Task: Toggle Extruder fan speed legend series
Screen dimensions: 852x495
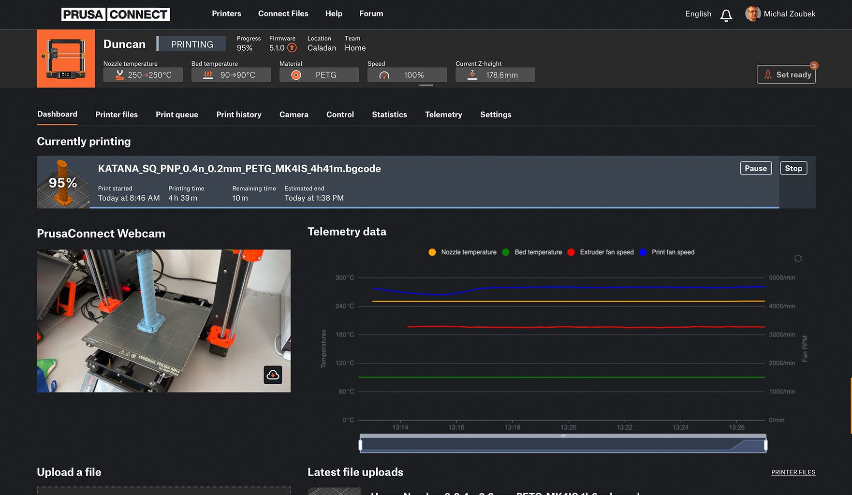Action: 601,252
